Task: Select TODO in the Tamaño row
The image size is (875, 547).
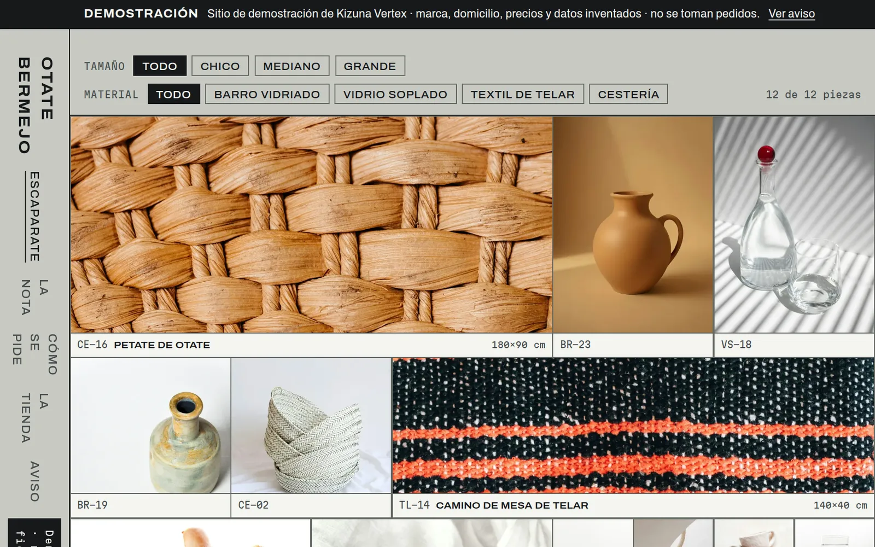Action: [x=160, y=66]
